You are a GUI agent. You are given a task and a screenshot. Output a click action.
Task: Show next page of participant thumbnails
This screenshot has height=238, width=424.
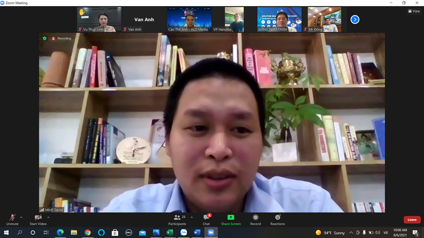pos(355,20)
